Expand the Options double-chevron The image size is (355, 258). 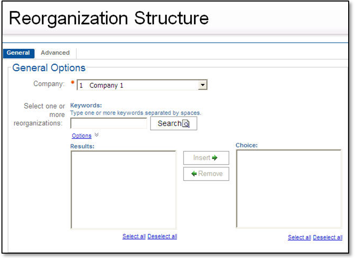pos(97,135)
